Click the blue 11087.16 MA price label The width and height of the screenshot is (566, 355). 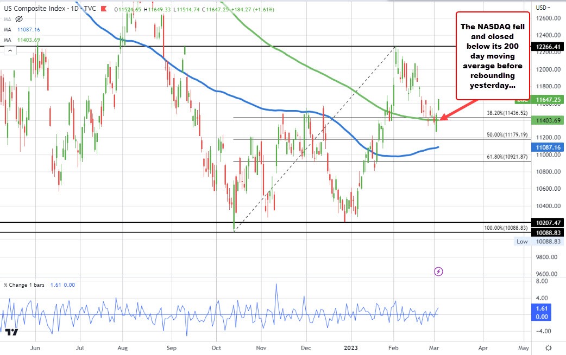click(548, 147)
